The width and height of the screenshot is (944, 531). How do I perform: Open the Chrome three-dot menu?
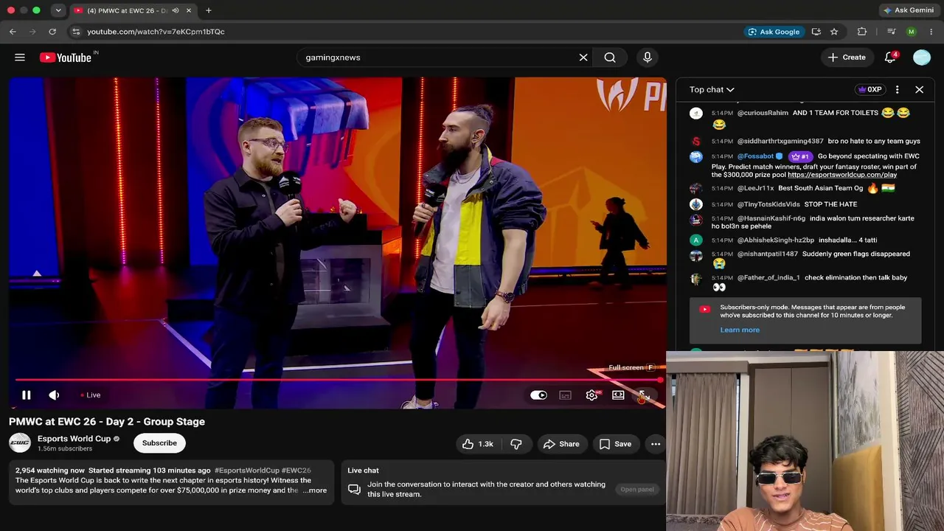(x=931, y=32)
